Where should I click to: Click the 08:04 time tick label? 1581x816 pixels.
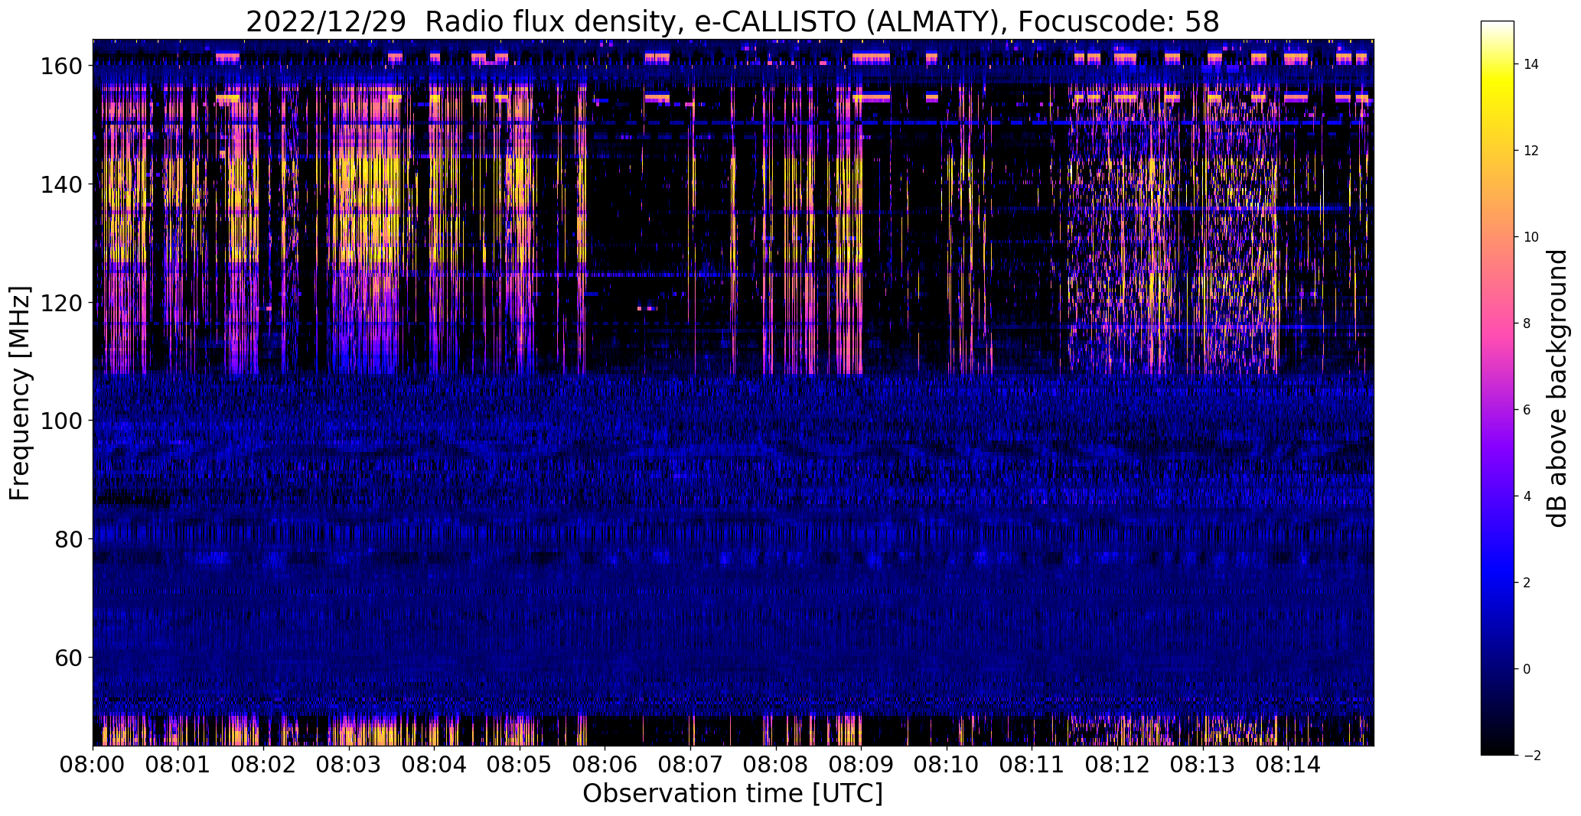tap(435, 763)
